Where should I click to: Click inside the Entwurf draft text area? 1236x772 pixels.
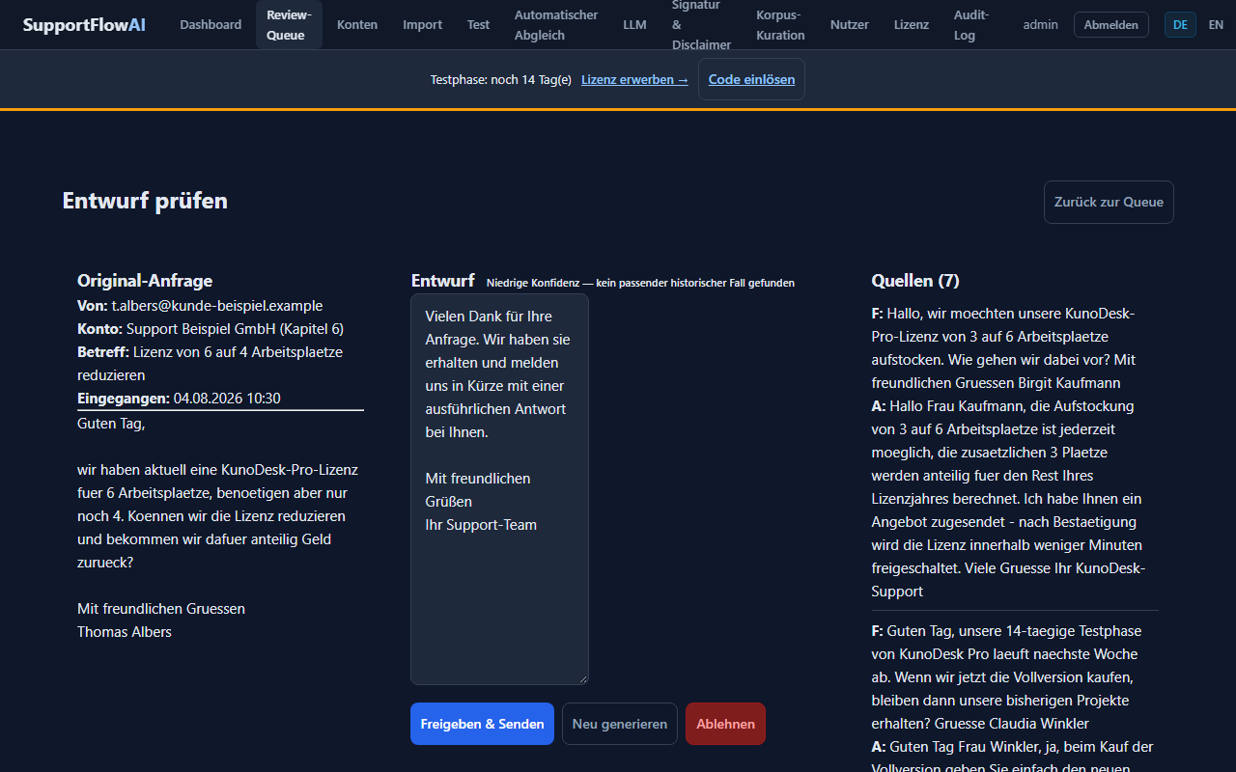click(x=499, y=489)
